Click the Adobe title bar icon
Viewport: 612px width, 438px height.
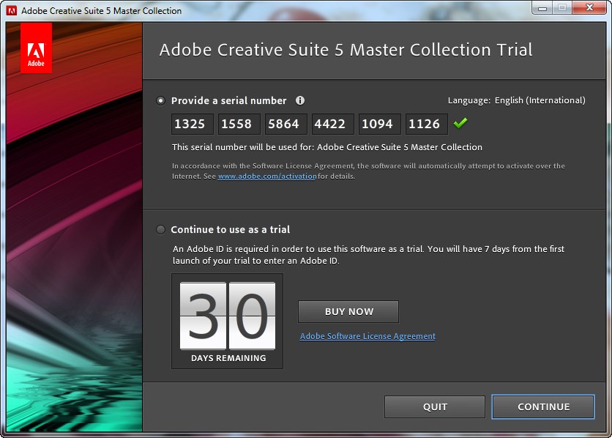tap(12, 10)
